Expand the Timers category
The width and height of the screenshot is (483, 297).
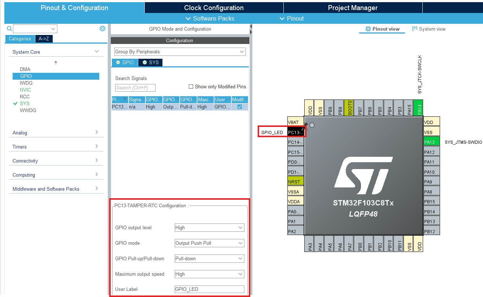[x=96, y=146]
